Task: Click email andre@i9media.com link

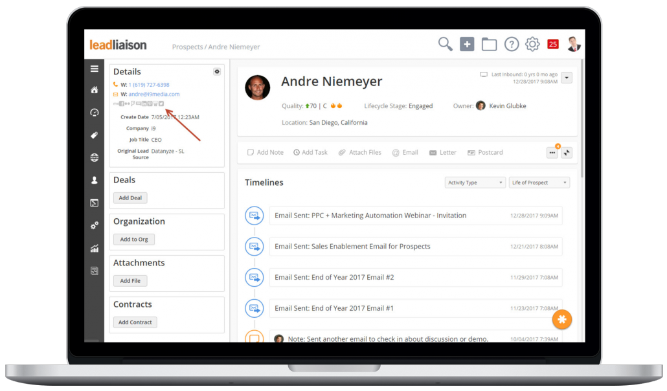Action: 154,94
